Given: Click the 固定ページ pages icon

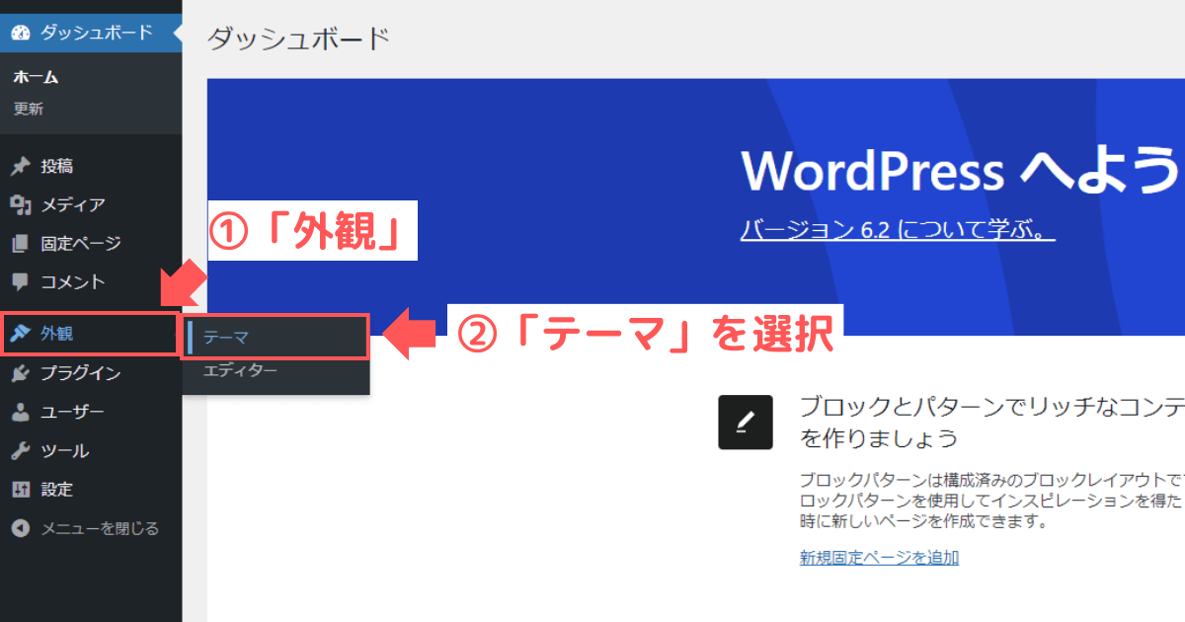Looking at the screenshot, I should point(22,243).
